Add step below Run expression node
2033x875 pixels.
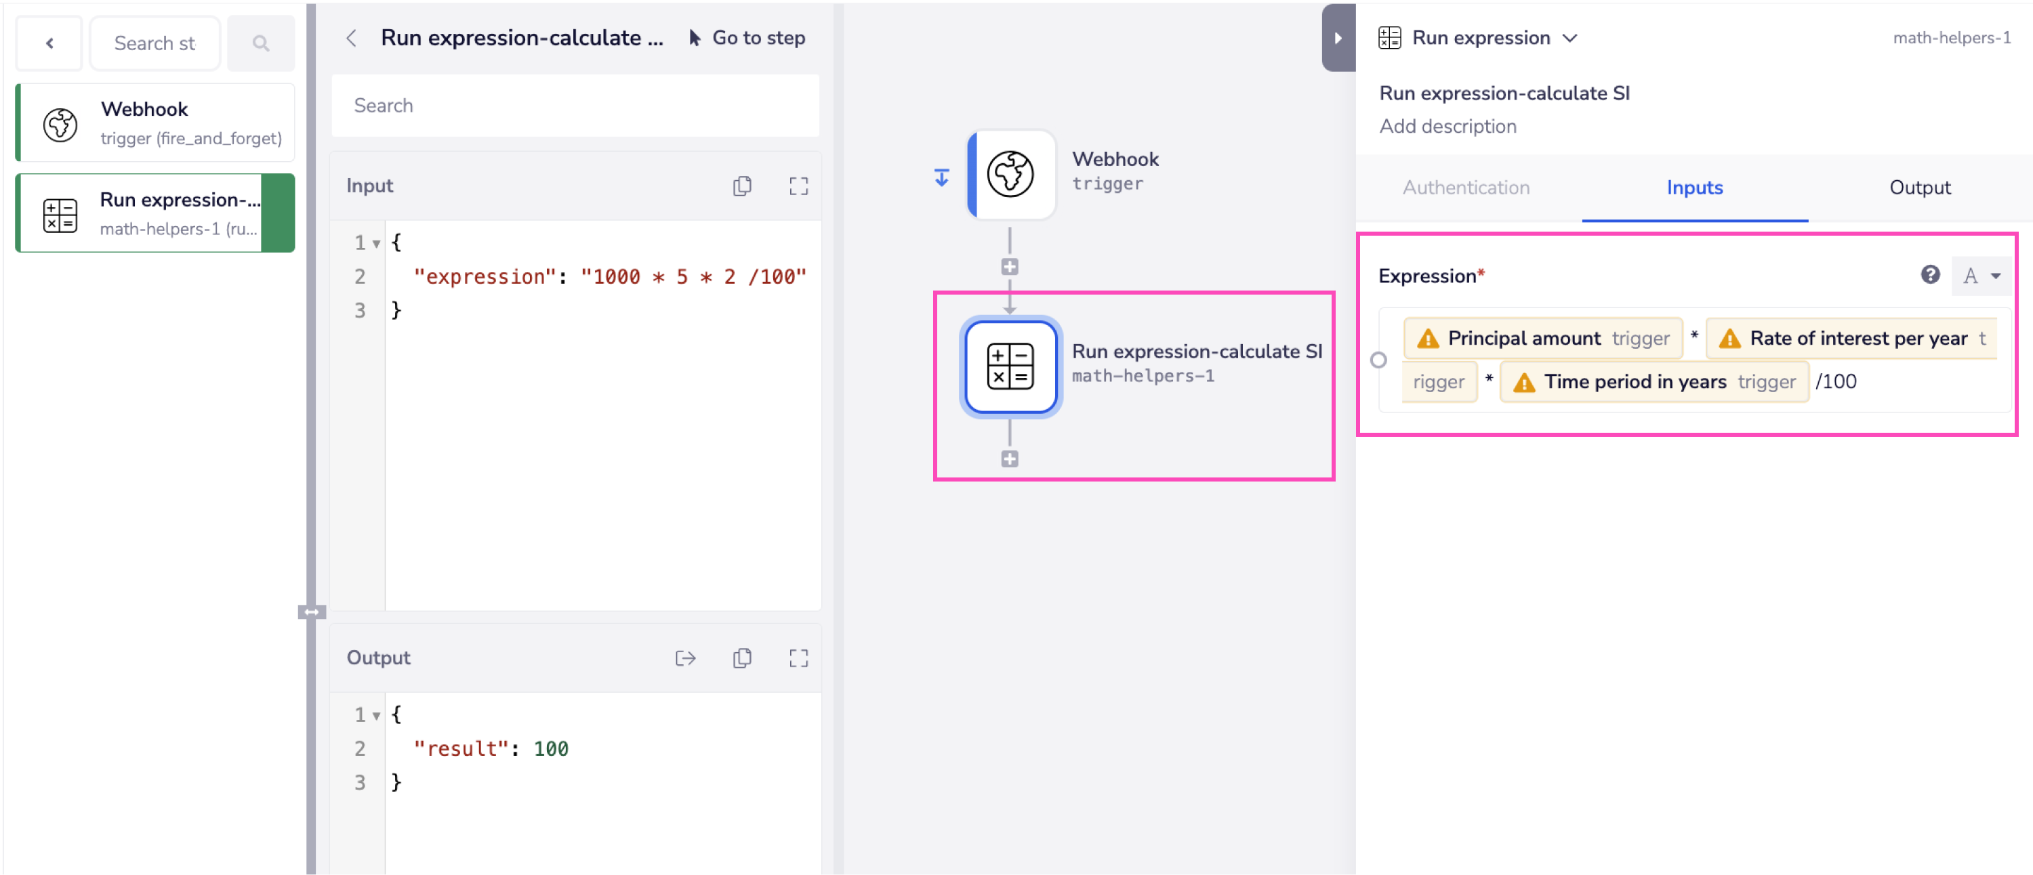point(1010,459)
